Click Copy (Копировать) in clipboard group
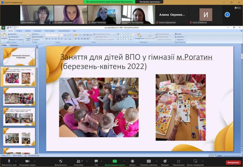 (13, 37)
